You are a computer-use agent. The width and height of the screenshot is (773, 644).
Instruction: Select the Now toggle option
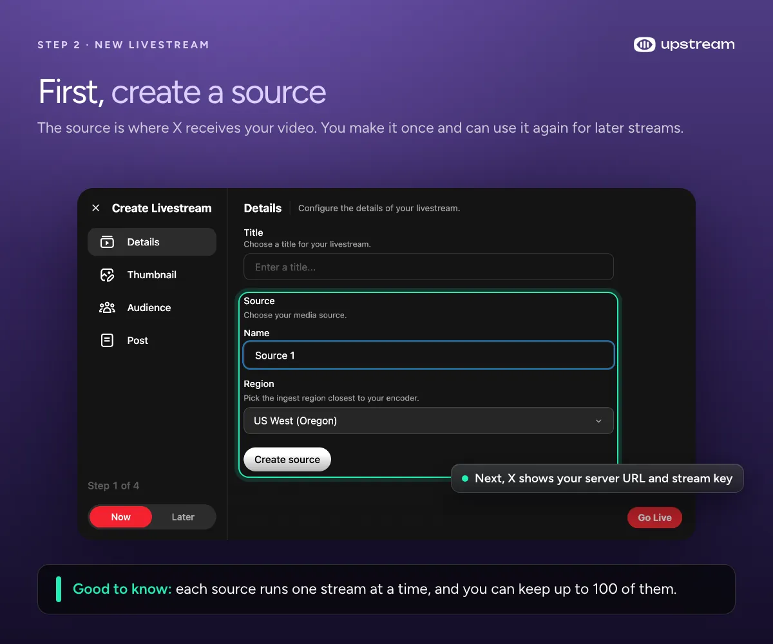(x=120, y=517)
